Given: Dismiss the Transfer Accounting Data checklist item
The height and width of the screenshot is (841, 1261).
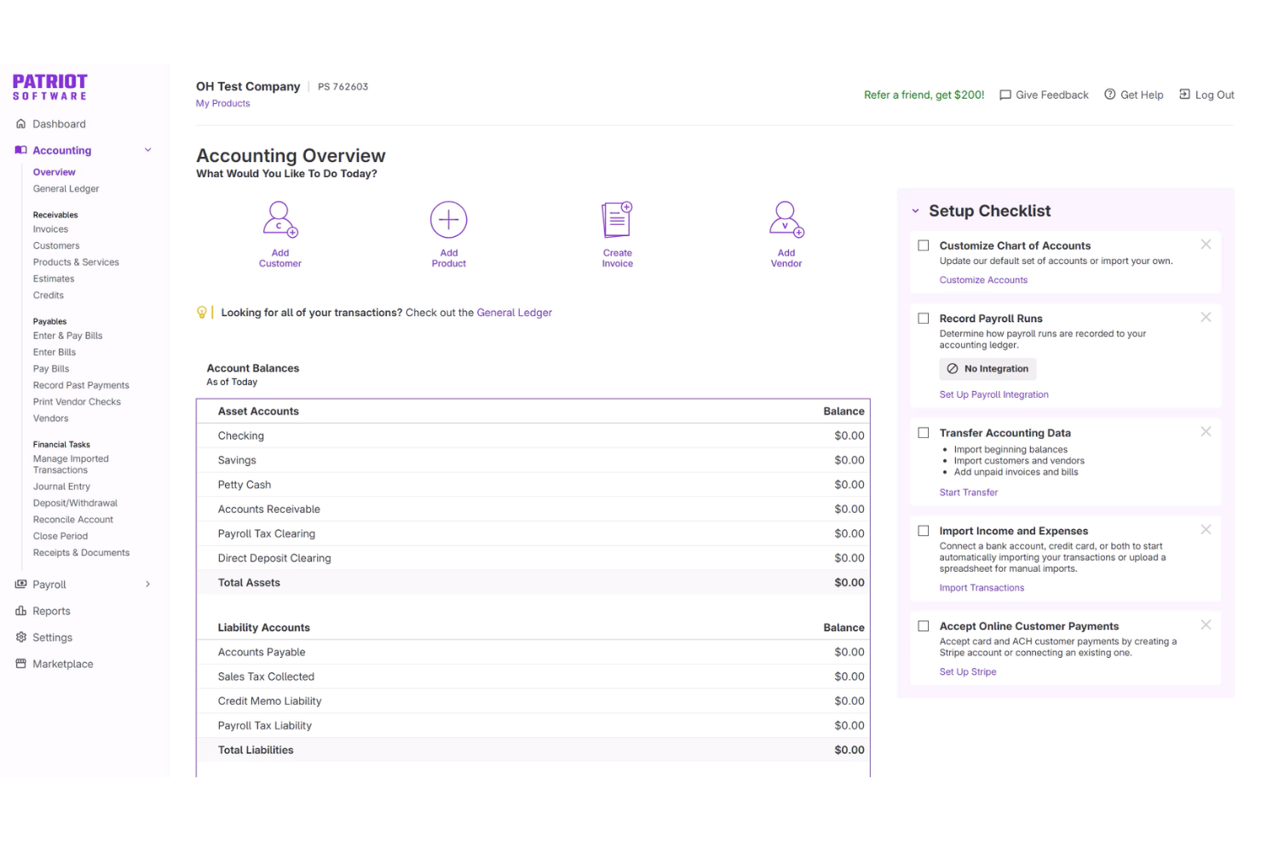Looking at the screenshot, I should coord(1206,431).
